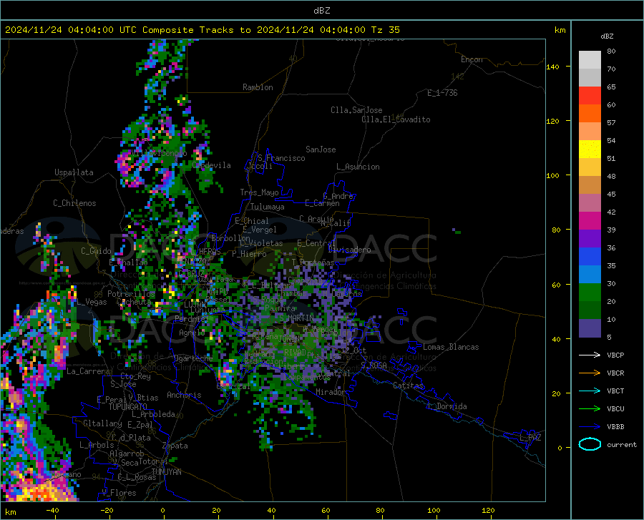Click the 'Uspallata' map label
Viewport: 644px width, 520px height.
click(x=74, y=172)
